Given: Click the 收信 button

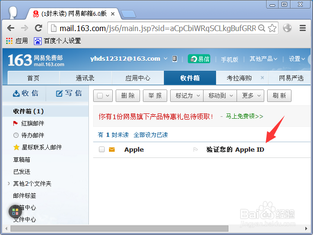Looking at the screenshot, I should (x=25, y=93).
